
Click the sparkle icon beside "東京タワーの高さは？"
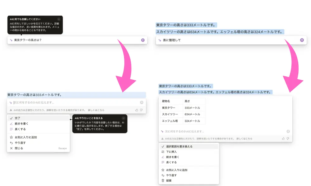pos(11,40)
